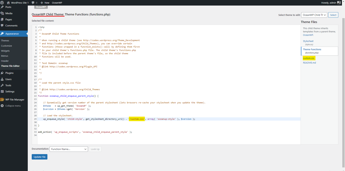Viewport: 345px width, 171px height.
Task: Open the Menus submenu item
Action: 5,56
